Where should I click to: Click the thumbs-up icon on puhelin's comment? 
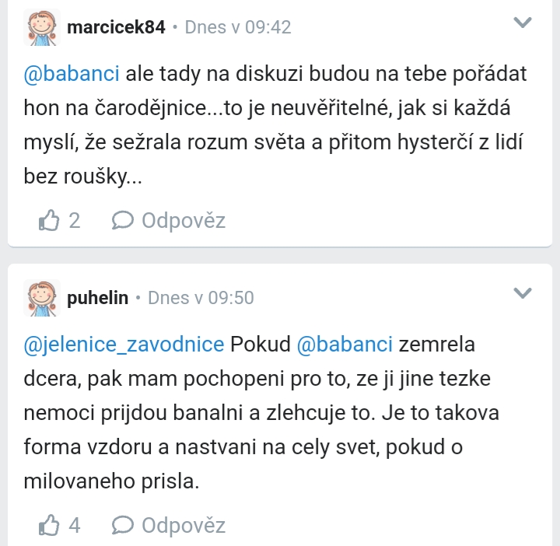click(49, 526)
